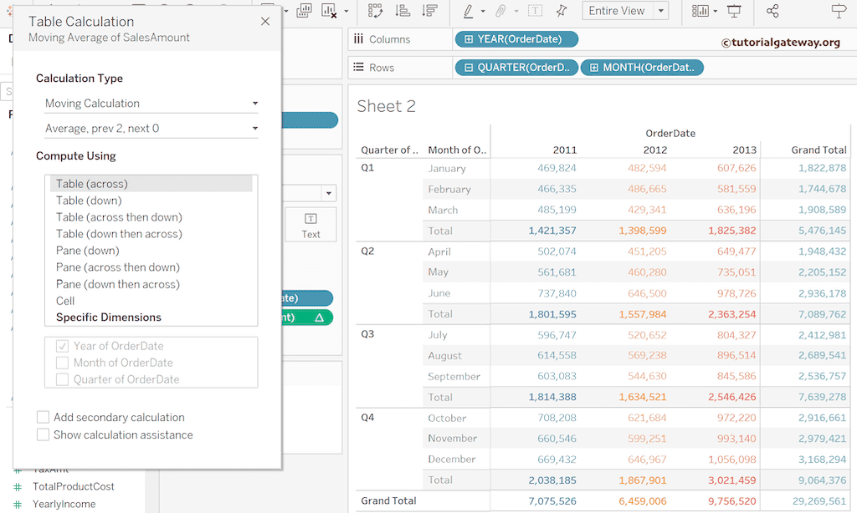The height and width of the screenshot is (513, 857).
Task: Click the Text button on Marks card
Action: [310, 224]
